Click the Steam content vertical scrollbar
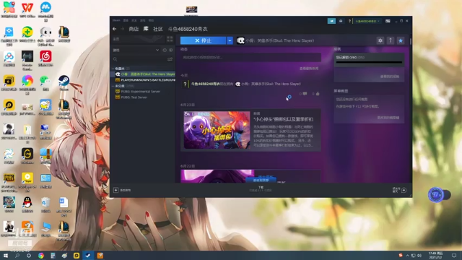 (x=410, y=41)
